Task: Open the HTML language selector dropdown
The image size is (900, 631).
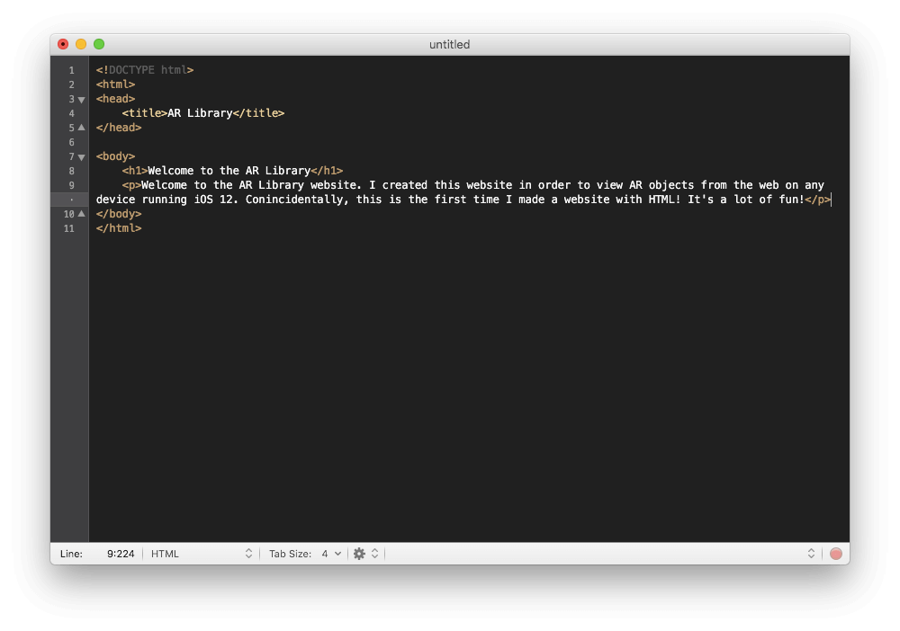Action: [x=202, y=554]
